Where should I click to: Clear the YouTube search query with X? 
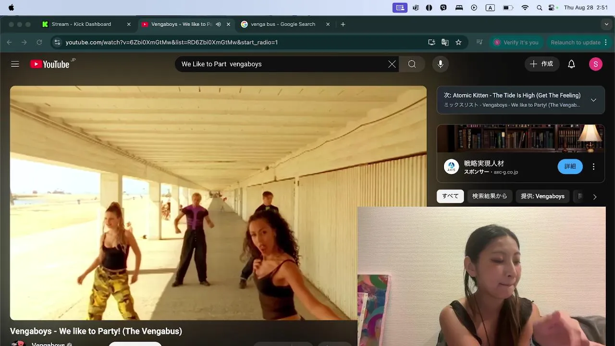pos(392,64)
